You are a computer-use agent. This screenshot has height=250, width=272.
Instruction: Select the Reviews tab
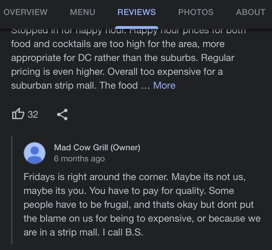pos(137,12)
